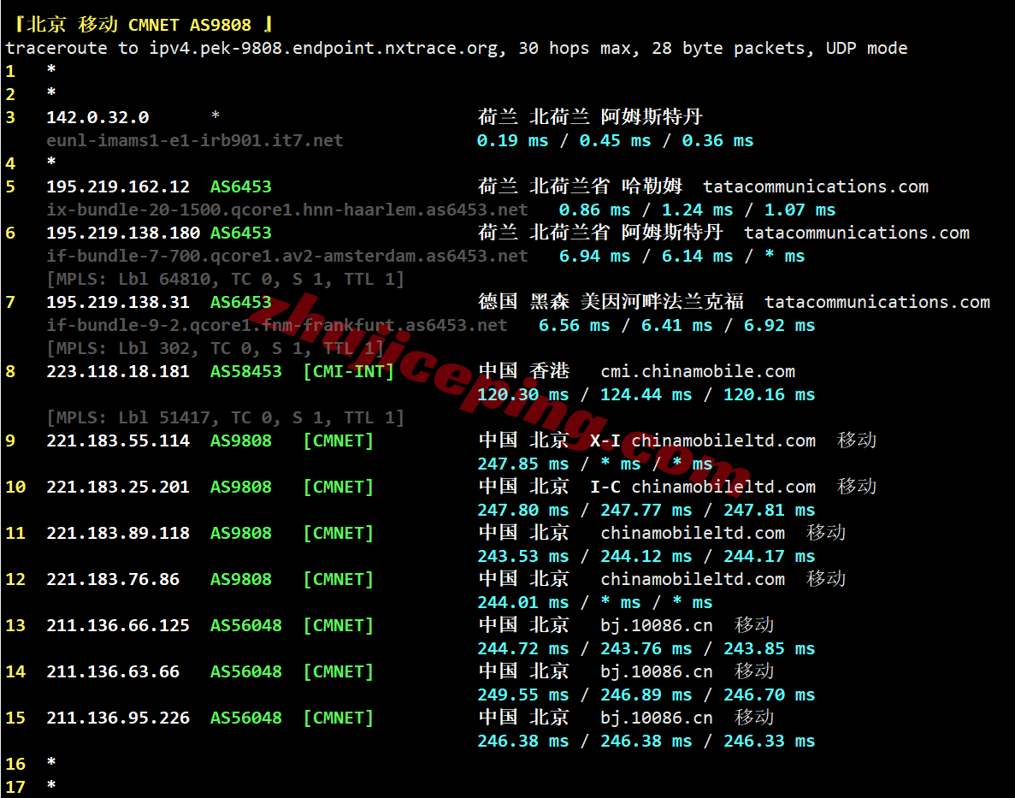
Task: Select latency value 249.55 ms
Action: tap(522, 695)
